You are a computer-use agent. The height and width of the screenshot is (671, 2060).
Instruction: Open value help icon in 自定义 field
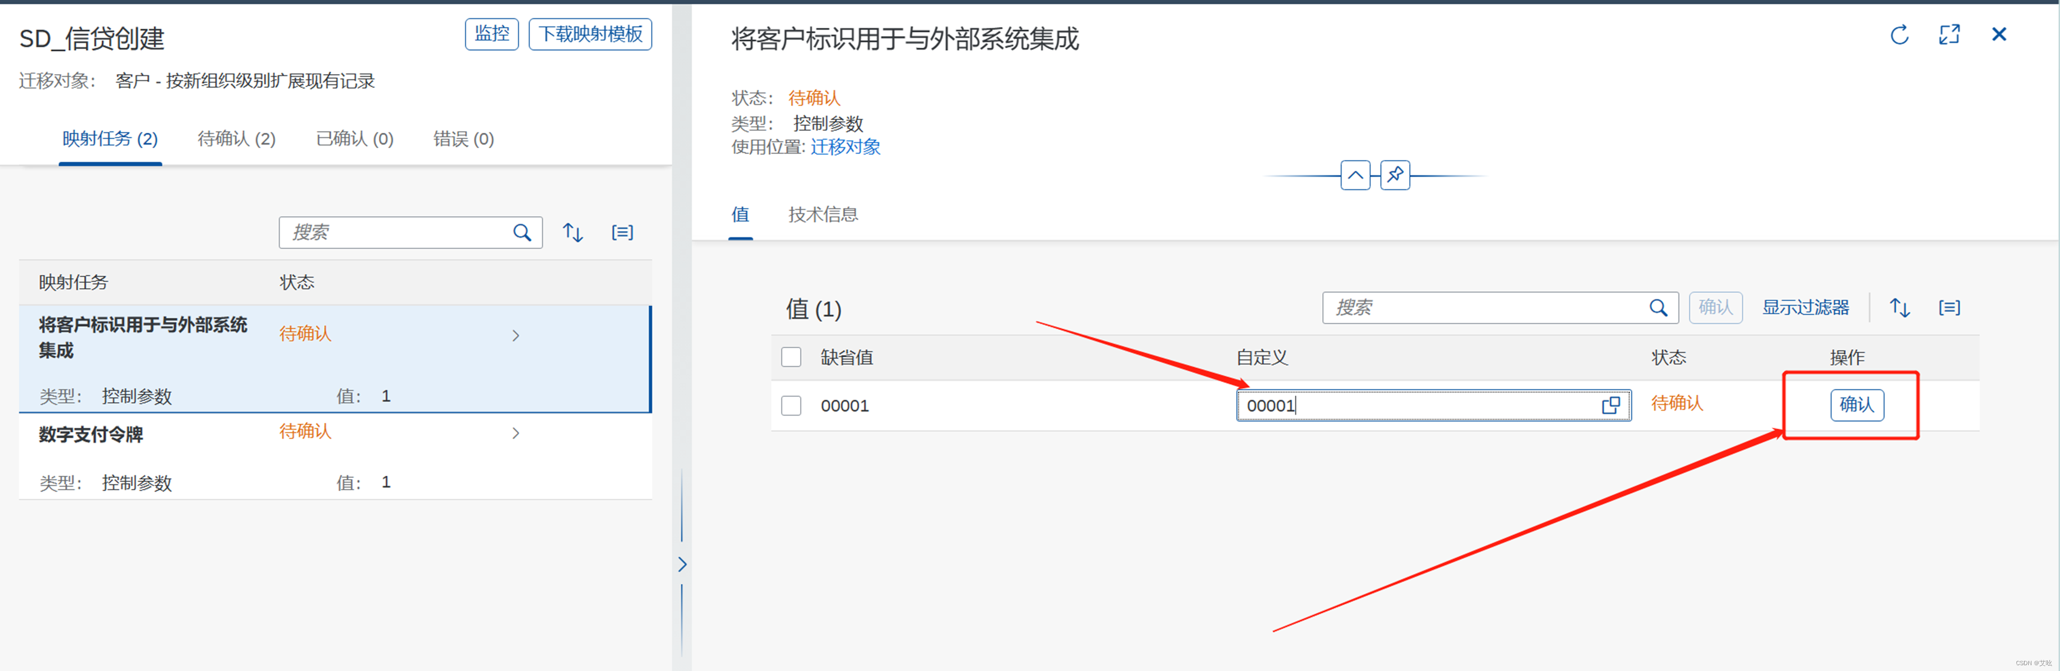pos(1611,406)
